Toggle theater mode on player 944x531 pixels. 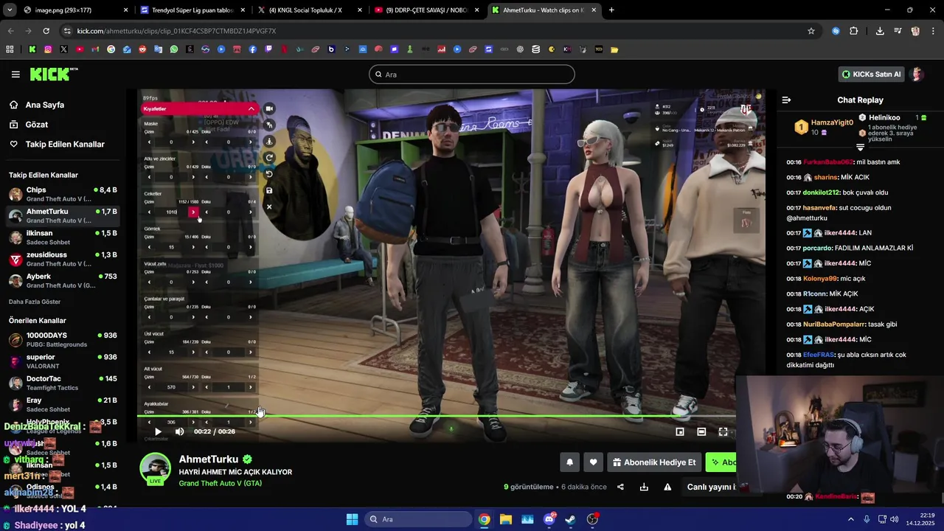pyautogui.click(x=701, y=431)
